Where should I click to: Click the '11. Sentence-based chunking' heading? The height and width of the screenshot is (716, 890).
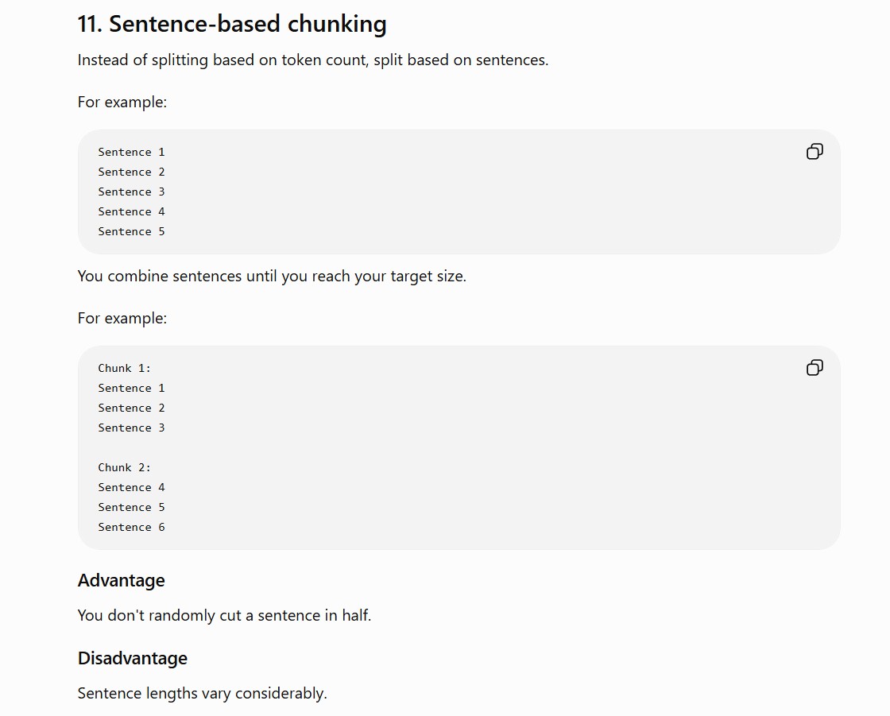coord(232,24)
